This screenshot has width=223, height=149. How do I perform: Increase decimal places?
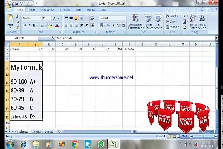point(119,25)
